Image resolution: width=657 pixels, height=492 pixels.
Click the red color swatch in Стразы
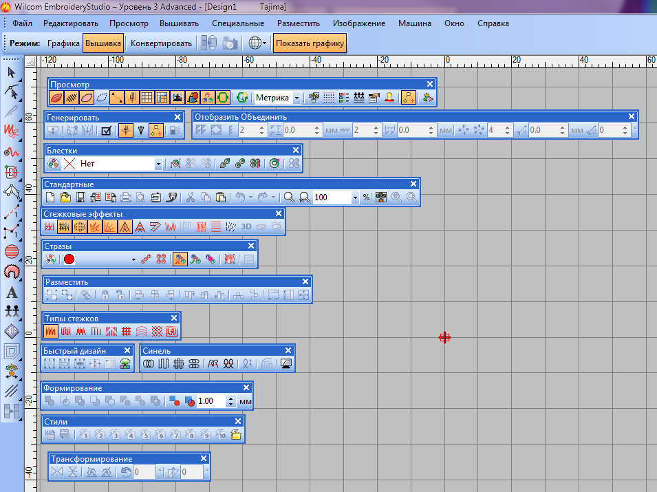[x=69, y=259]
